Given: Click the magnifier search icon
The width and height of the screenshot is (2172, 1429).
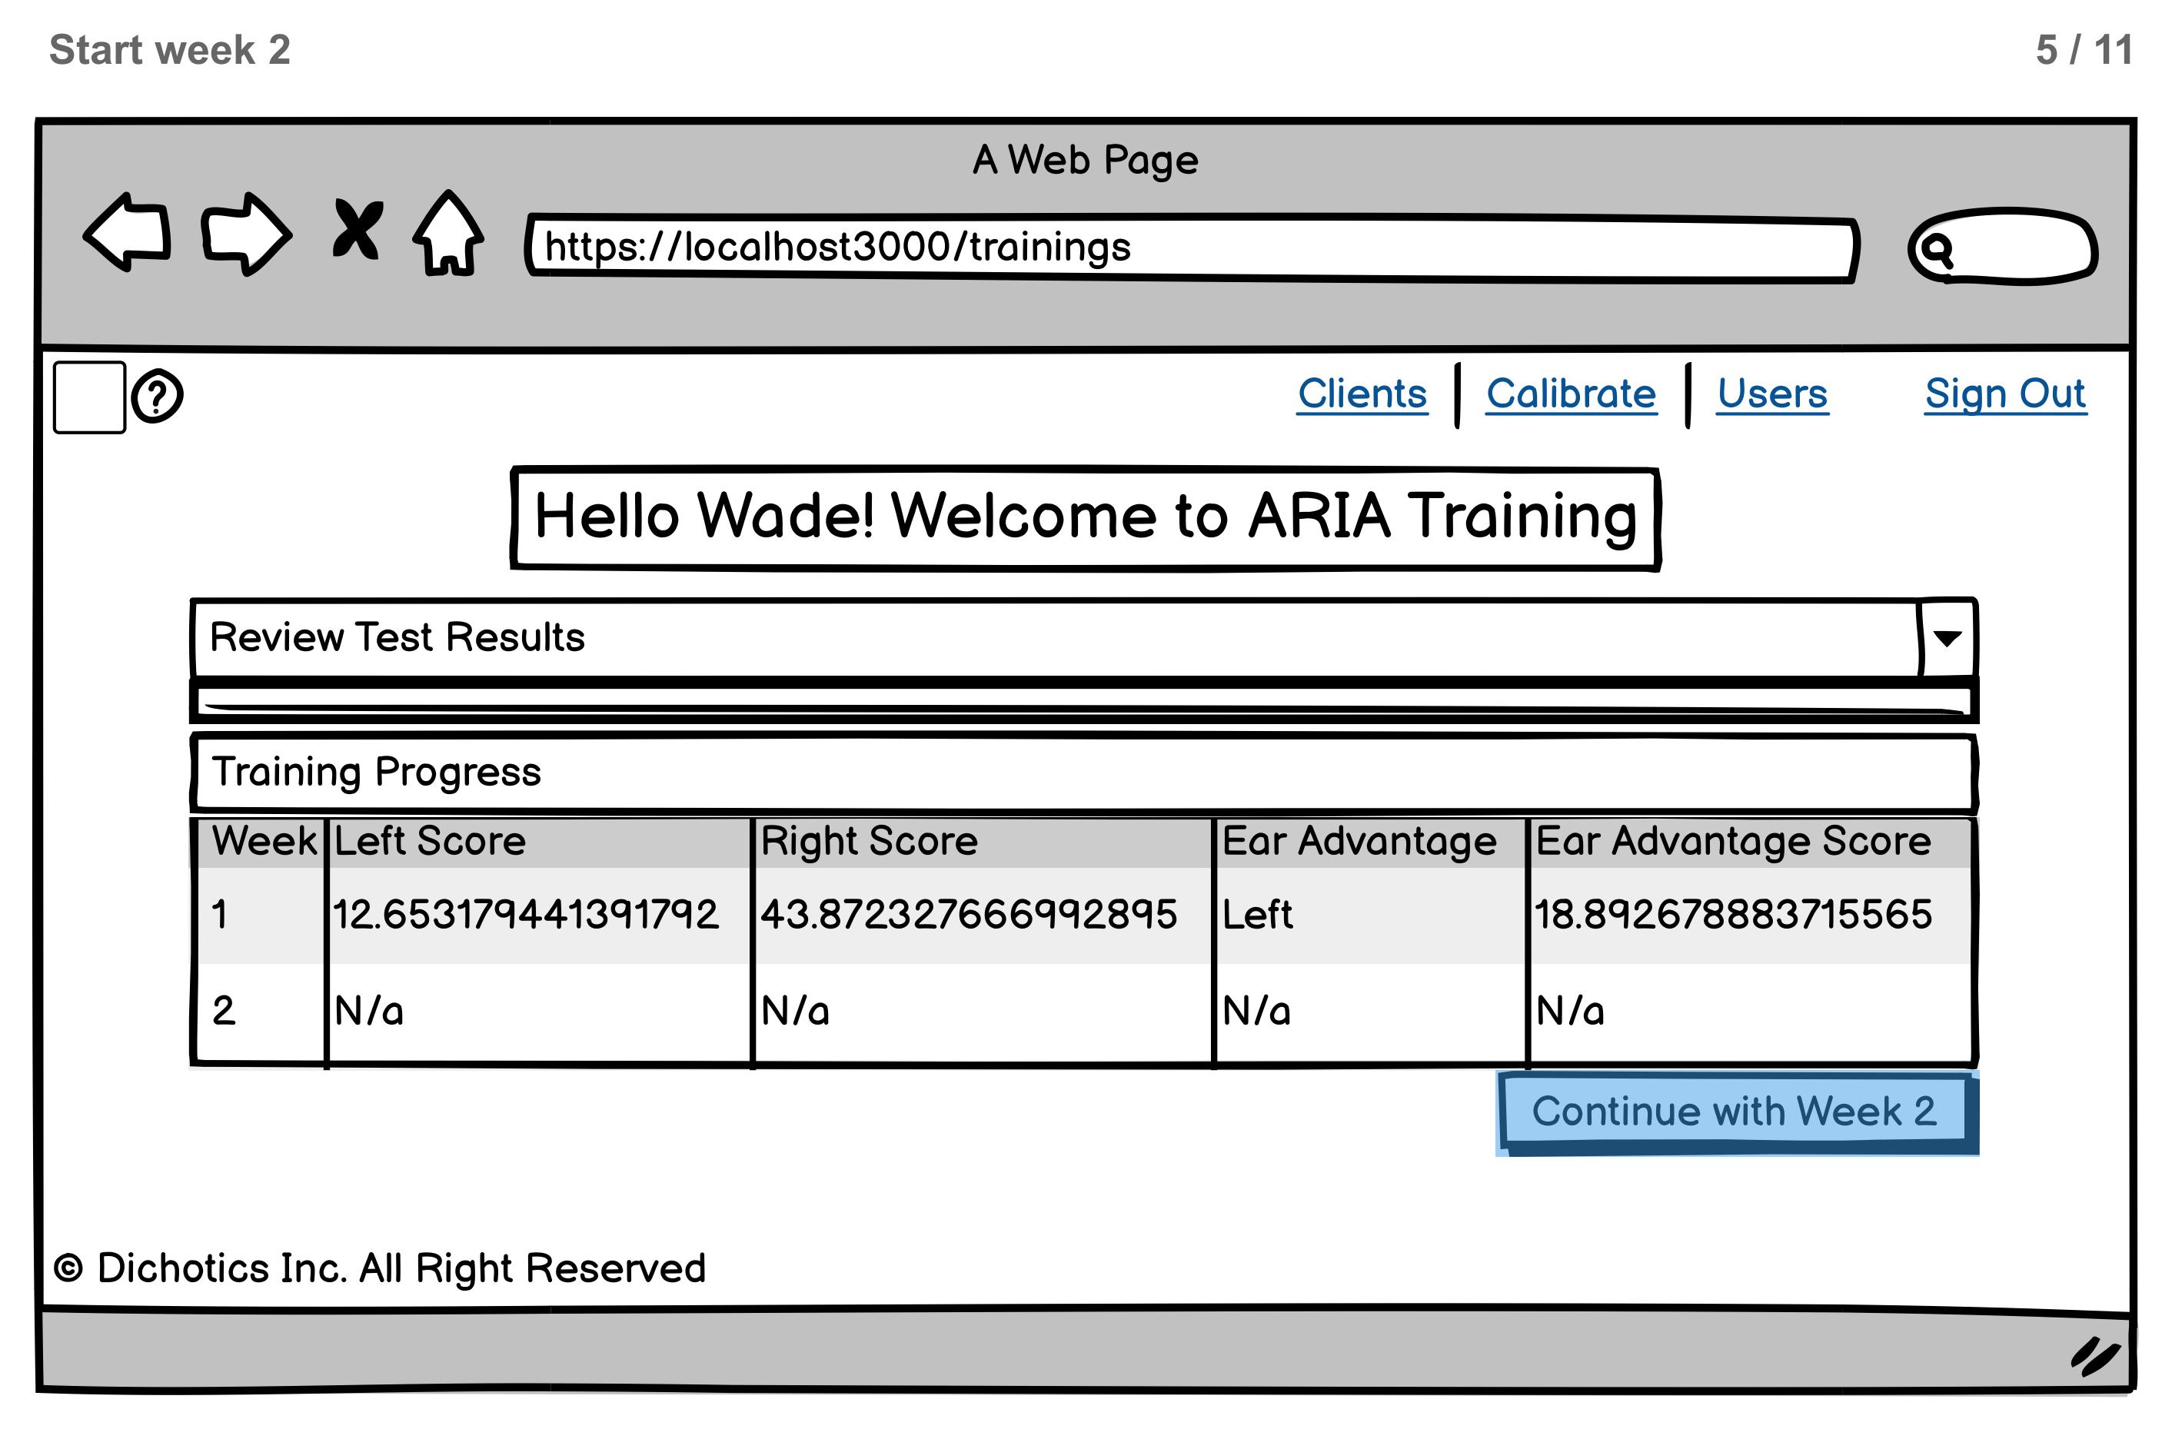Looking at the screenshot, I should (1936, 248).
